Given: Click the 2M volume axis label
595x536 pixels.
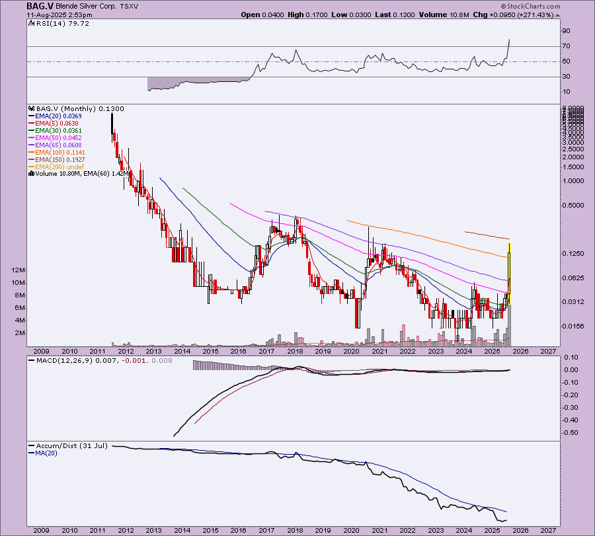Looking at the screenshot, I should click(20, 333).
